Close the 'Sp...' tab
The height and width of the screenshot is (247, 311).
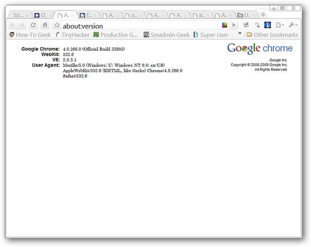click(x=28, y=16)
